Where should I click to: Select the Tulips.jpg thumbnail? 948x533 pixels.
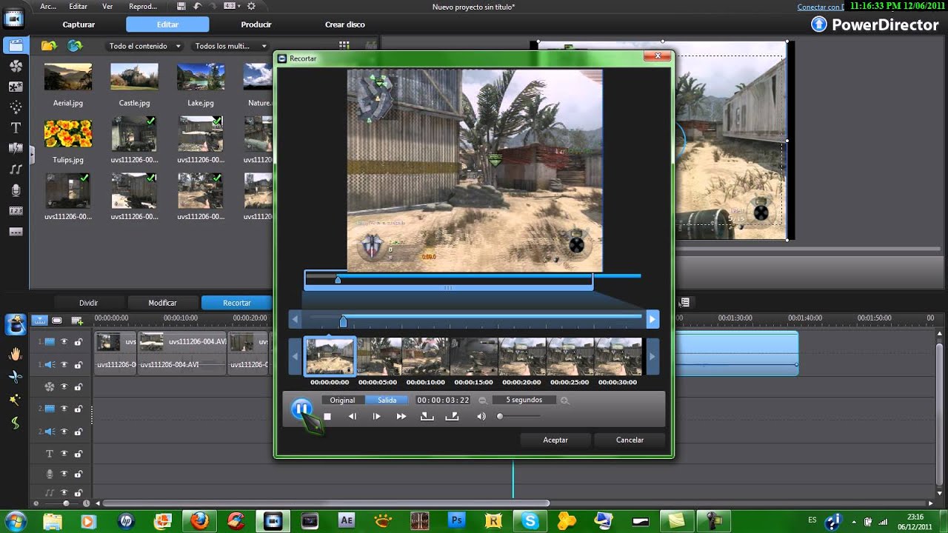tap(68, 134)
